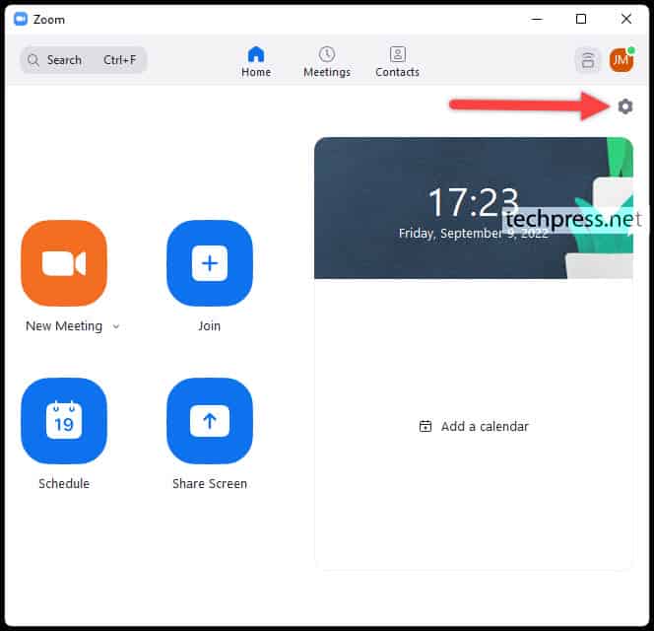Click the Schedule label text
The width and height of the screenshot is (654, 631).
coord(64,483)
